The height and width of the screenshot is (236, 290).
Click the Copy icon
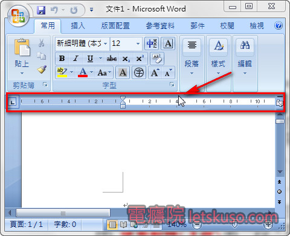tap(42, 56)
